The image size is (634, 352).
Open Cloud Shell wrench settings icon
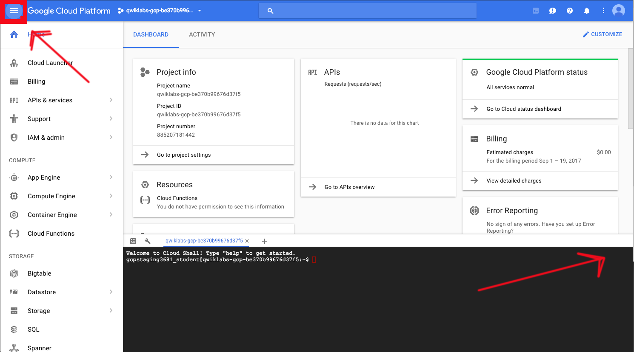[x=148, y=241]
